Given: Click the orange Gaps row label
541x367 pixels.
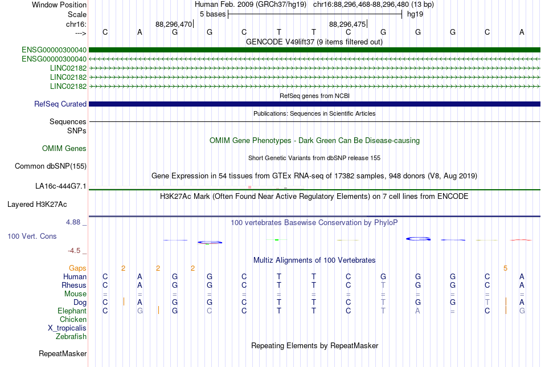Looking at the screenshot, I should coord(77,268).
